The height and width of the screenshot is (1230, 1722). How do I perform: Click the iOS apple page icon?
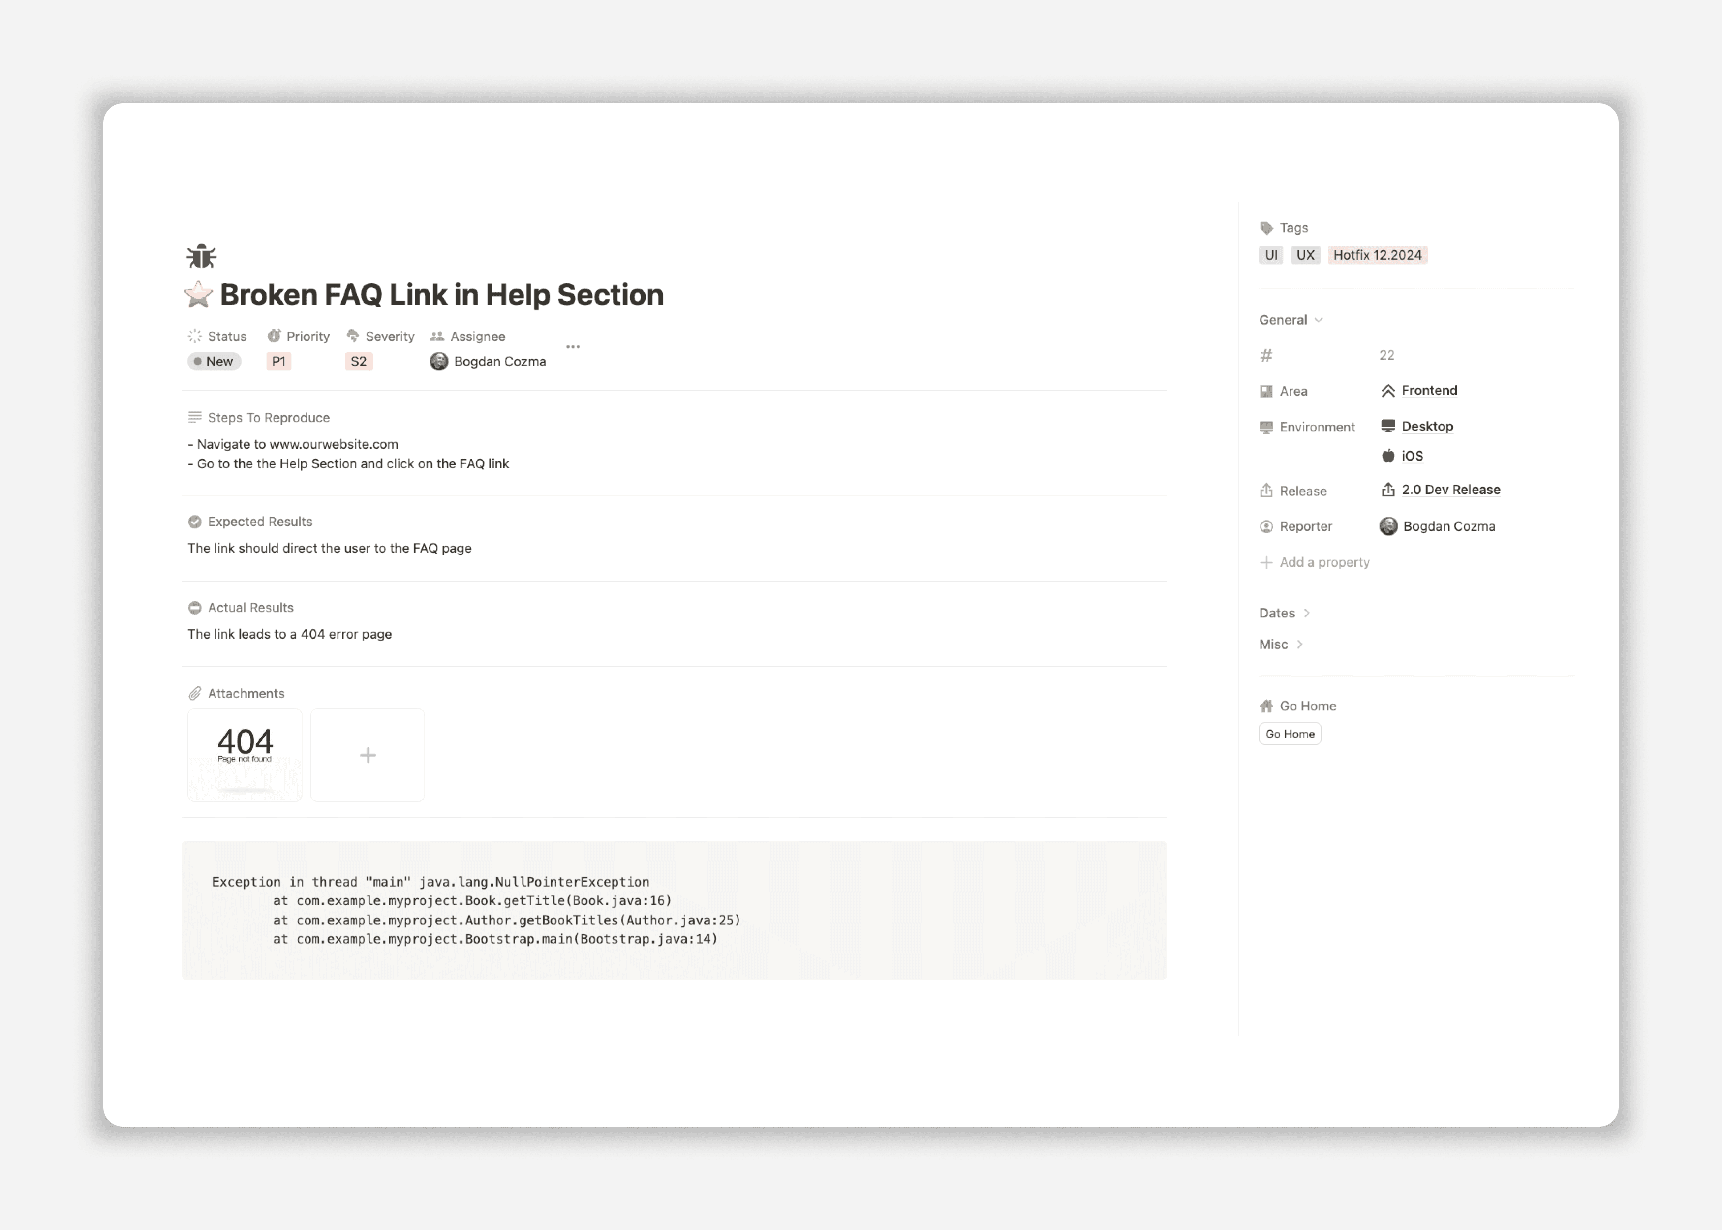[x=1388, y=455]
